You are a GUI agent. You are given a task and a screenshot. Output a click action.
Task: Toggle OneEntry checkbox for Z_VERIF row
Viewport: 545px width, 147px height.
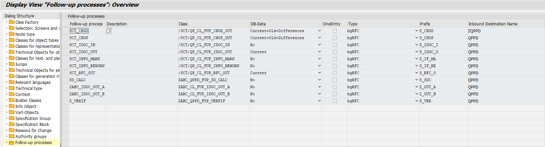click(335, 101)
